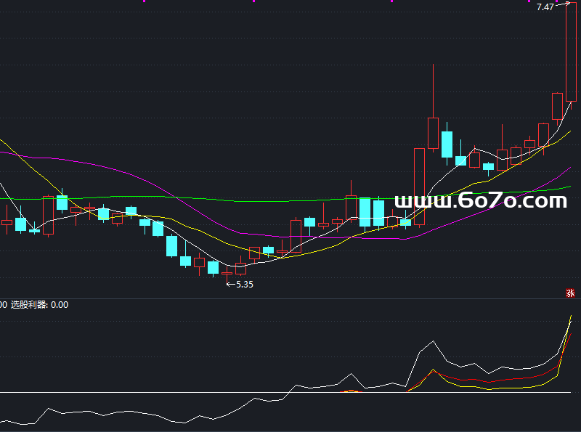
Task: Click the divider between price and indicator panels
Action: [290, 298]
